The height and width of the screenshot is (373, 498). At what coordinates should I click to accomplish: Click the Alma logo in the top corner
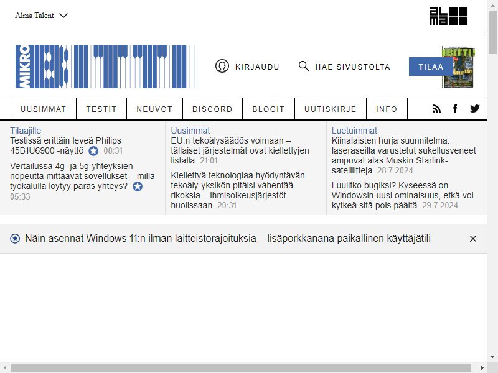pyautogui.click(x=448, y=16)
